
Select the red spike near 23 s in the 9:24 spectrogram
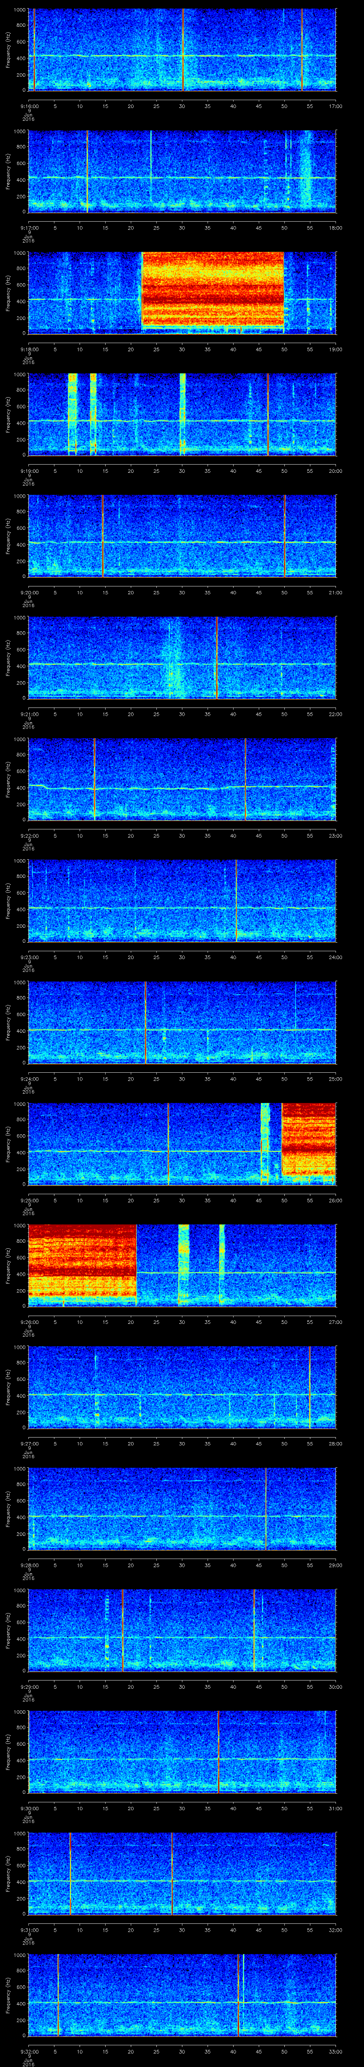[146, 1022]
